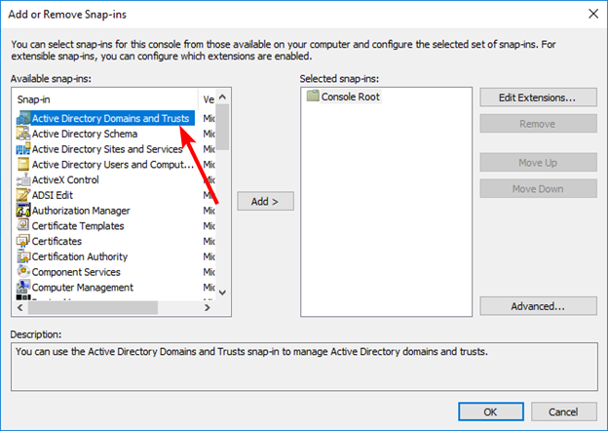Click the Active Directory Sites and Services icon
Image resolution: width=608 pixels, height=431 pixels.
click(x=22, y=149)
